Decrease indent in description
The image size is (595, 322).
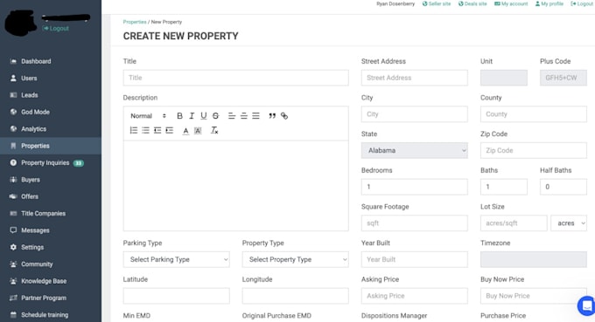tap(157, 131)
